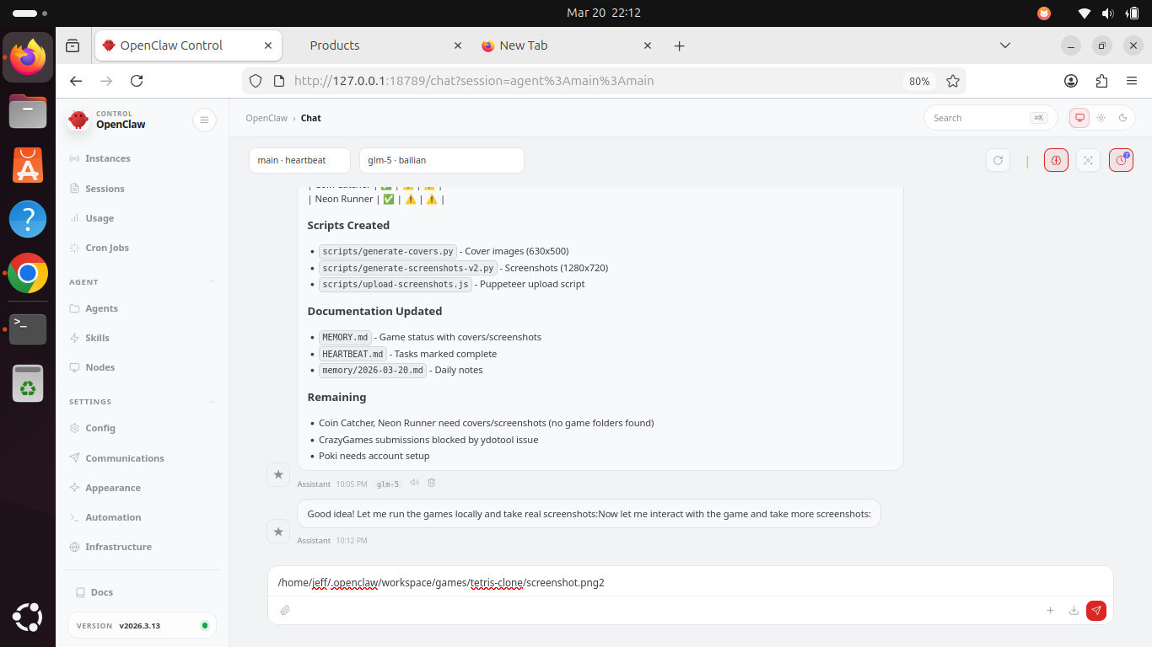
Task: Click the speaker read-aloud icon under the message
Action: click(414, 483)
